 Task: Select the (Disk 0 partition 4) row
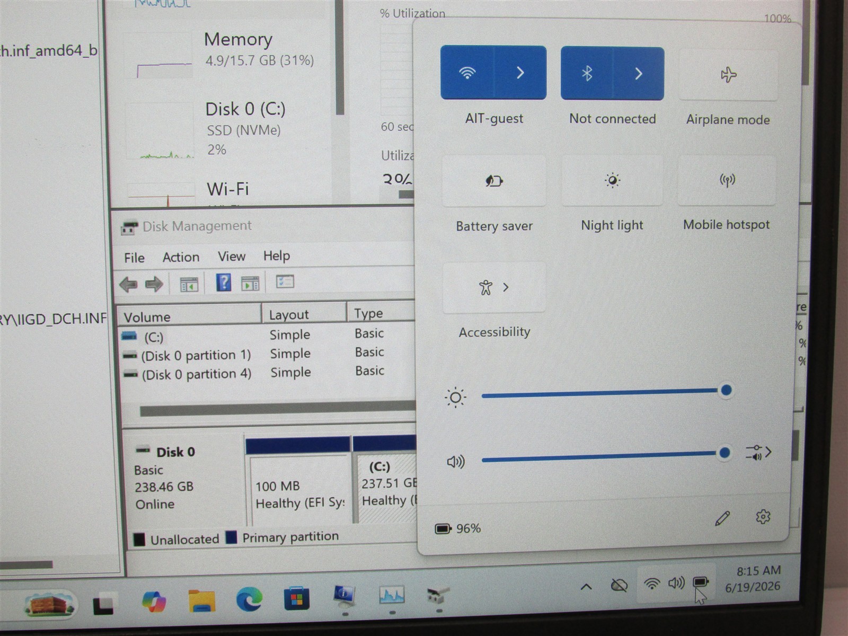[268, 373]
